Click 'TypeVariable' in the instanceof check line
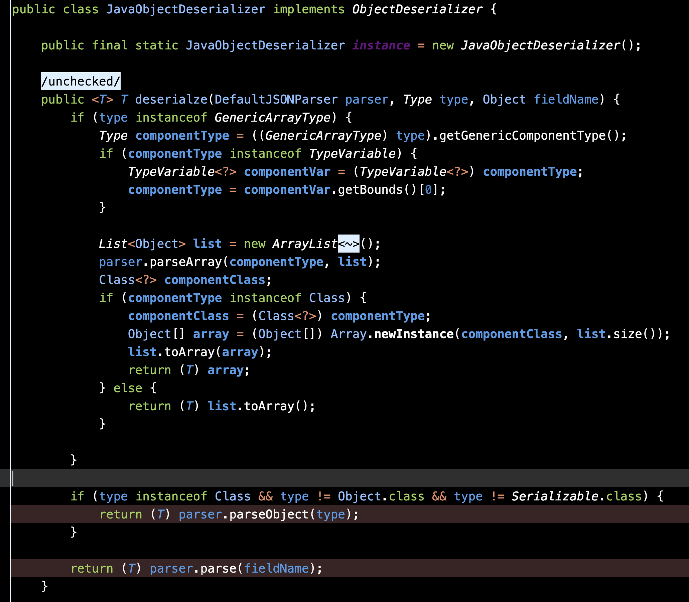The height and width of the screenshot is (602, 689). pos(353,154)
